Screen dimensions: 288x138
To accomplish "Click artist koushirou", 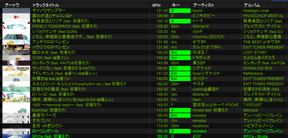I will coord(201,126).
